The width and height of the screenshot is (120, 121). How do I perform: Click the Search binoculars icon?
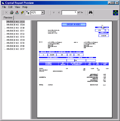91,12
